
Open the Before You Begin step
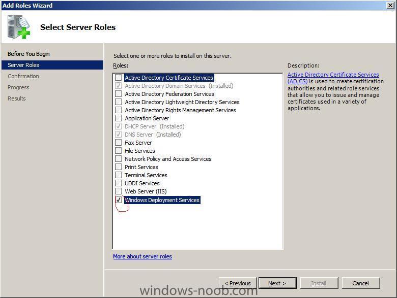click(29, 54)
